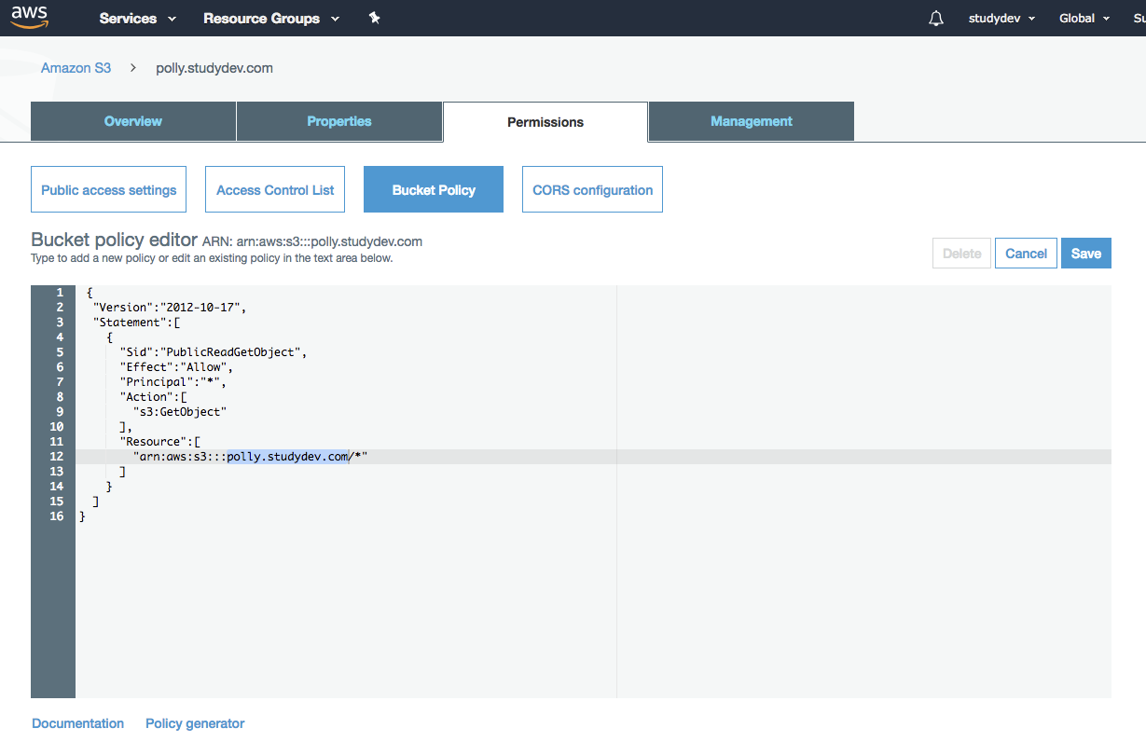Open the Documentation link
The image size is (1146, 756).
pyautogui.click(x=78, y=723)
